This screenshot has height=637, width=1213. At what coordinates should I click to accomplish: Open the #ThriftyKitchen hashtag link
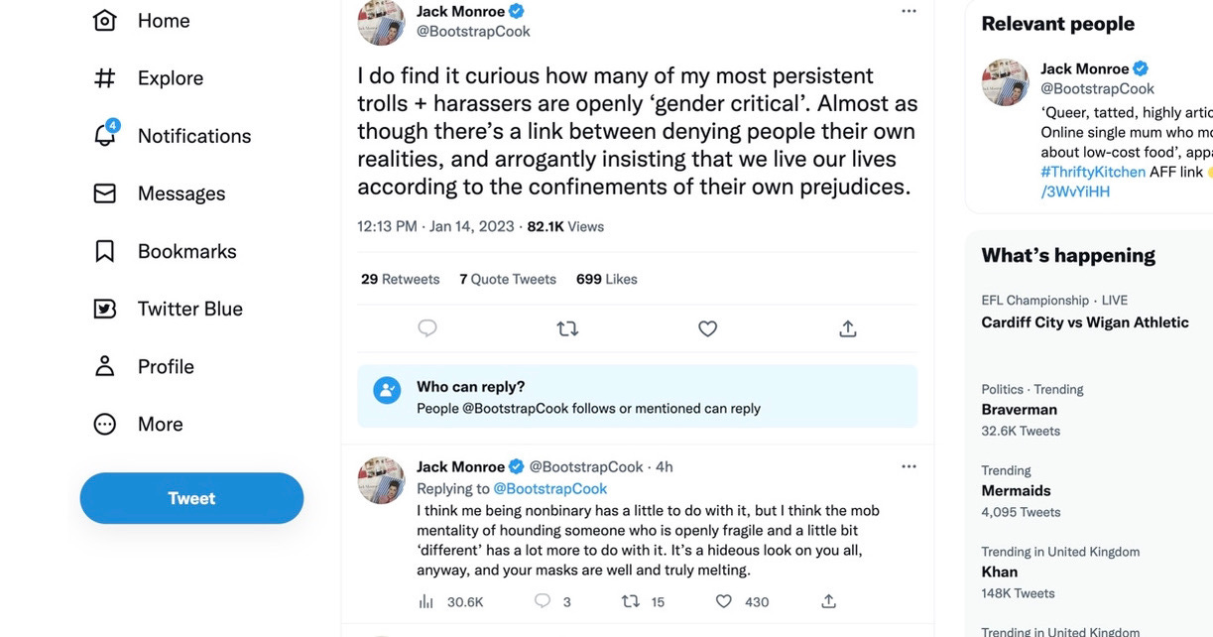point(1093,172)
